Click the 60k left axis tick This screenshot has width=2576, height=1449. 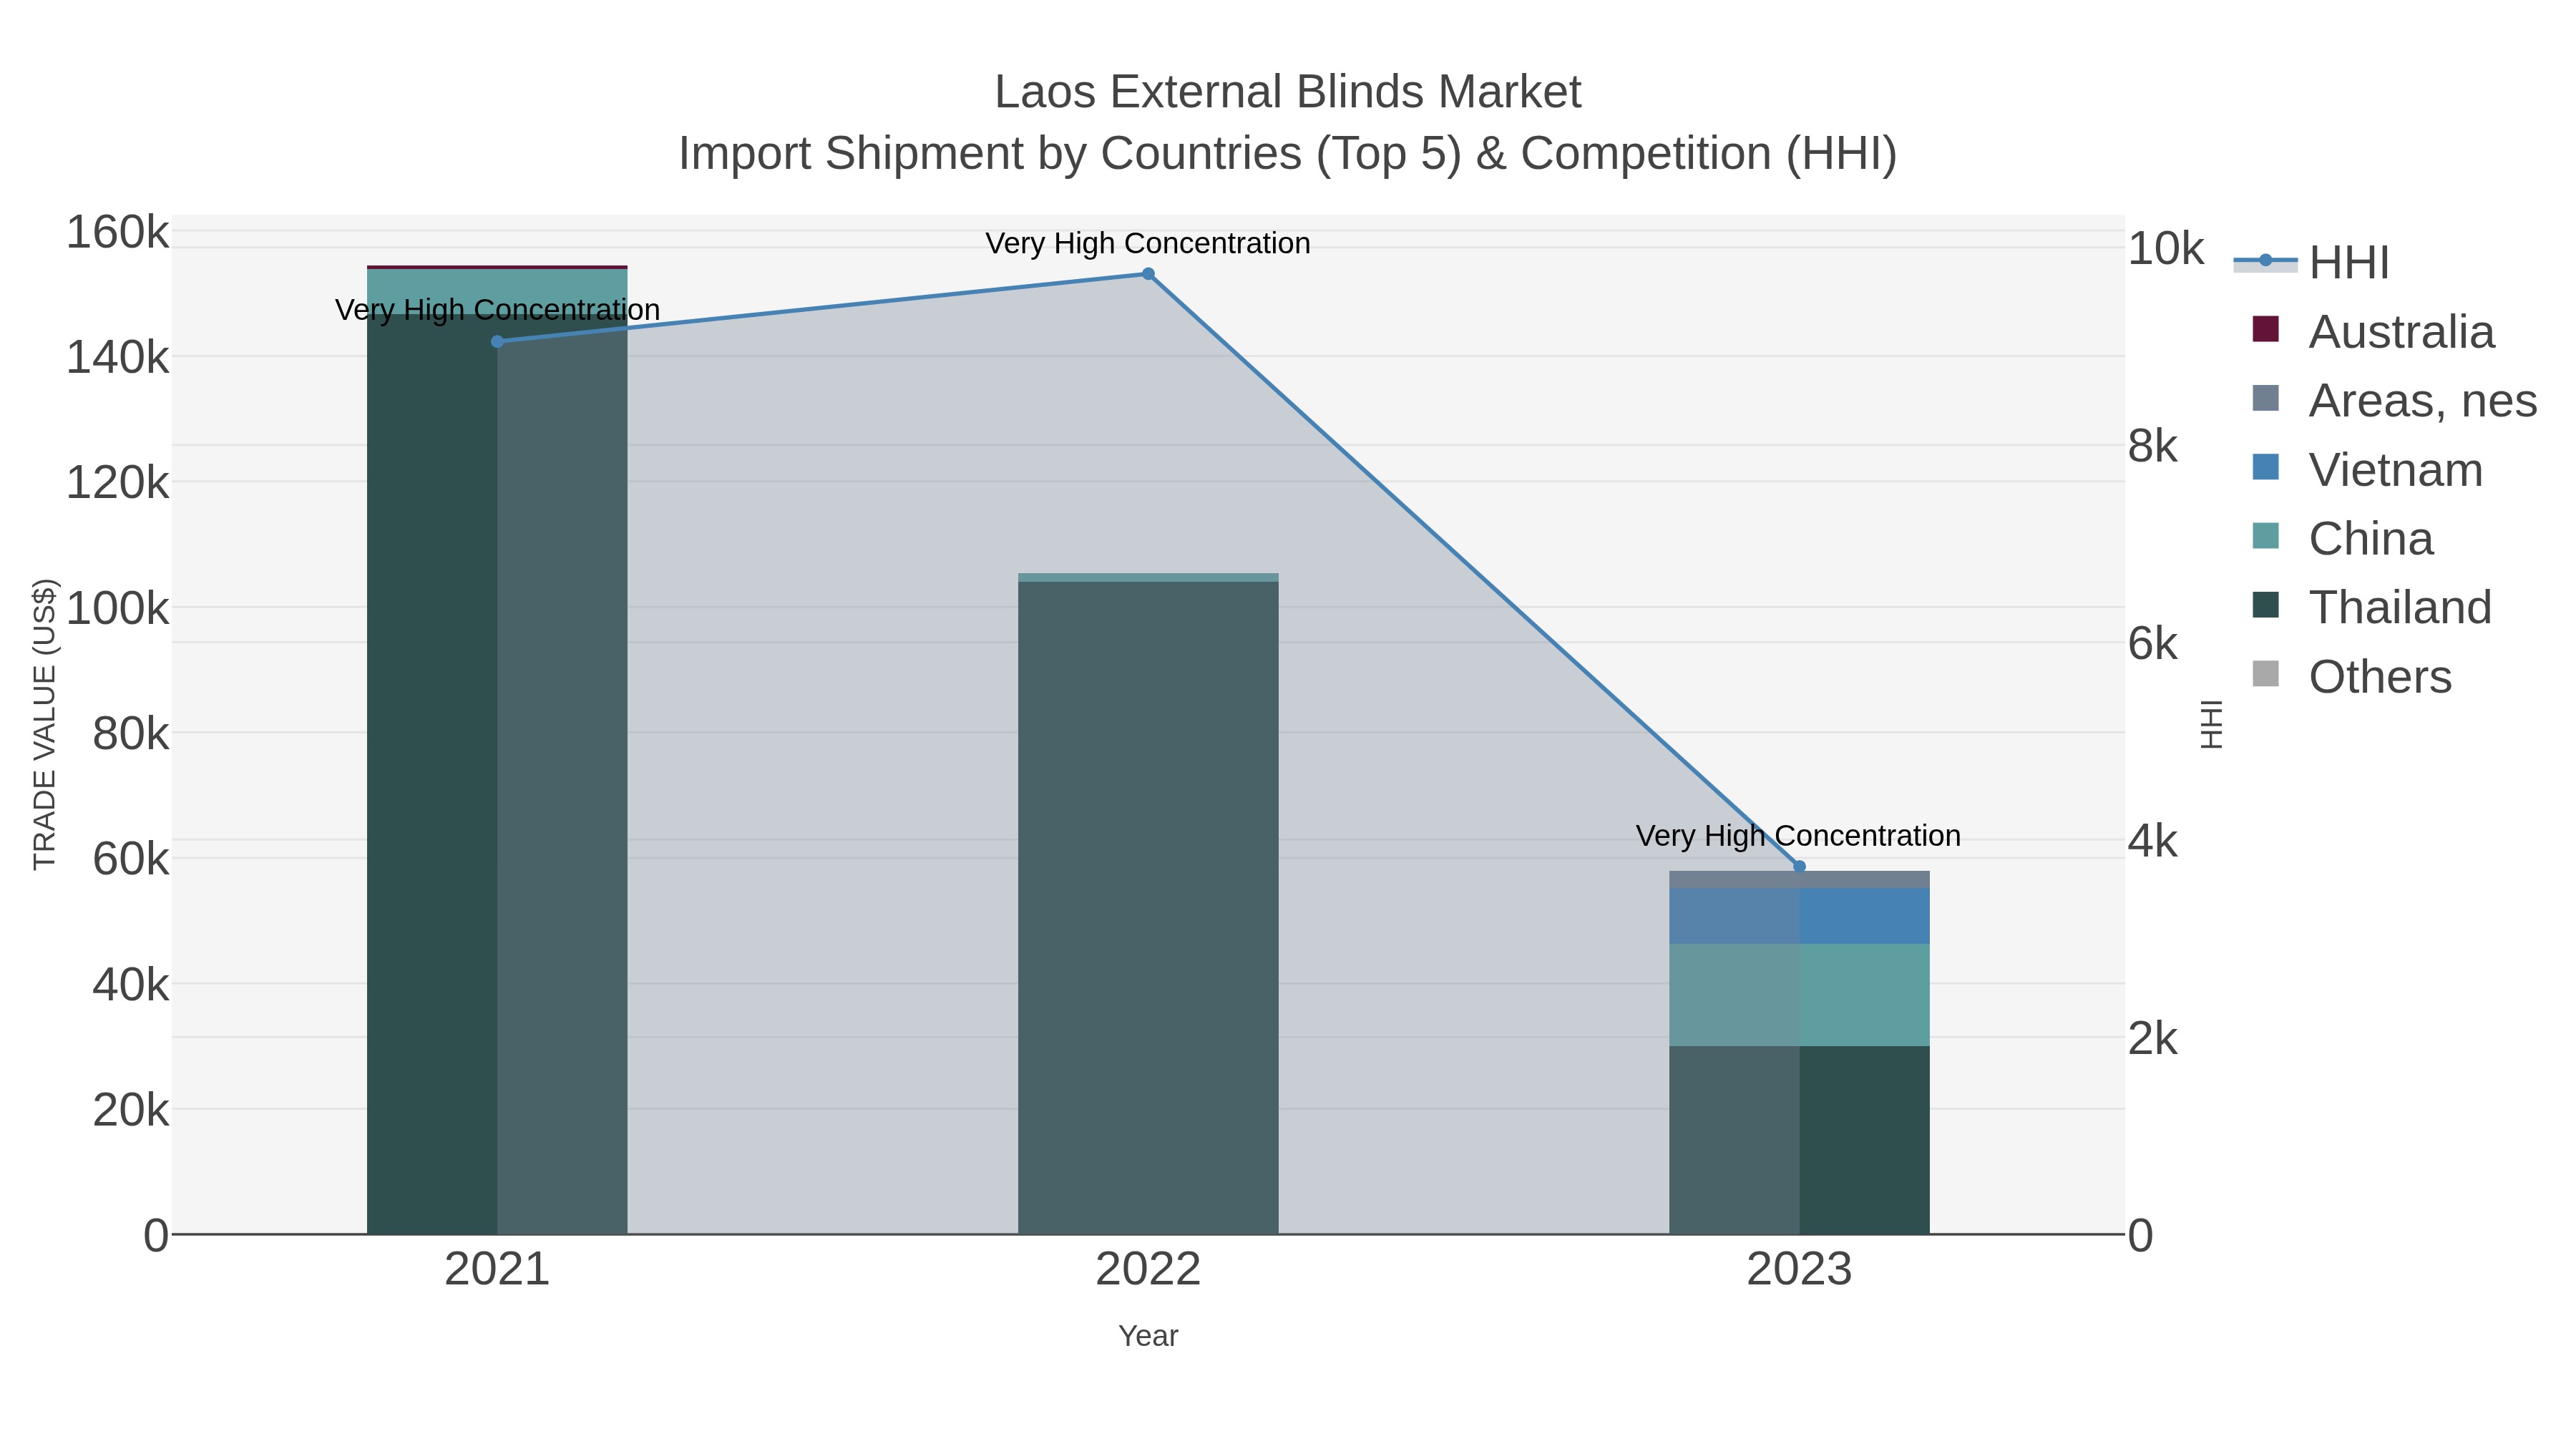point(130,859)
